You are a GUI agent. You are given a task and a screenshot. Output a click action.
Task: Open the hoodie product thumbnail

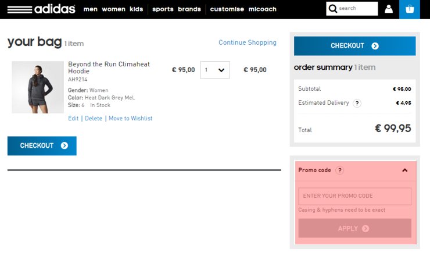[x=38, y=87]
